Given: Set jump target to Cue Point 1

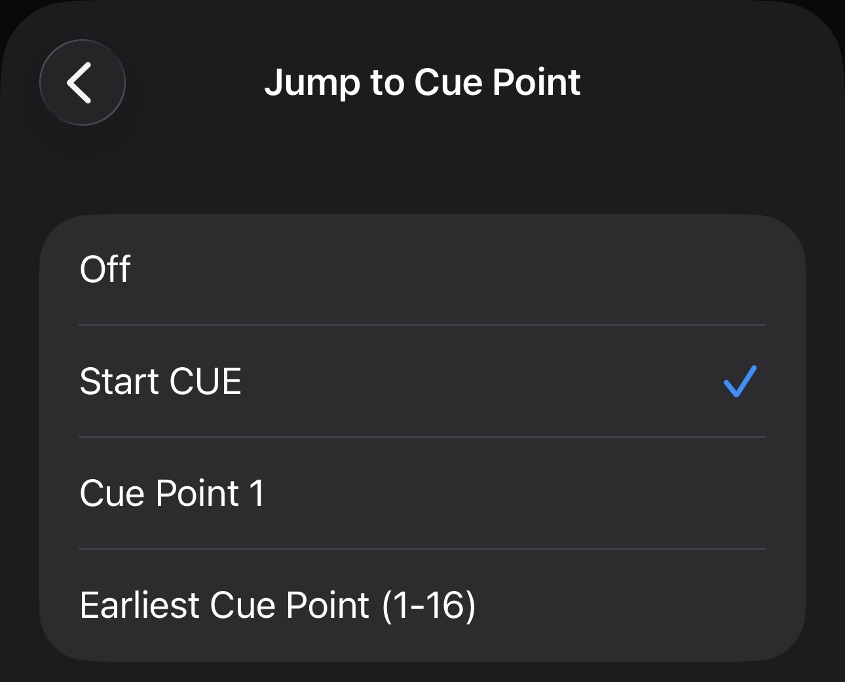Looking at the screenshot, I should coord(422,493).
